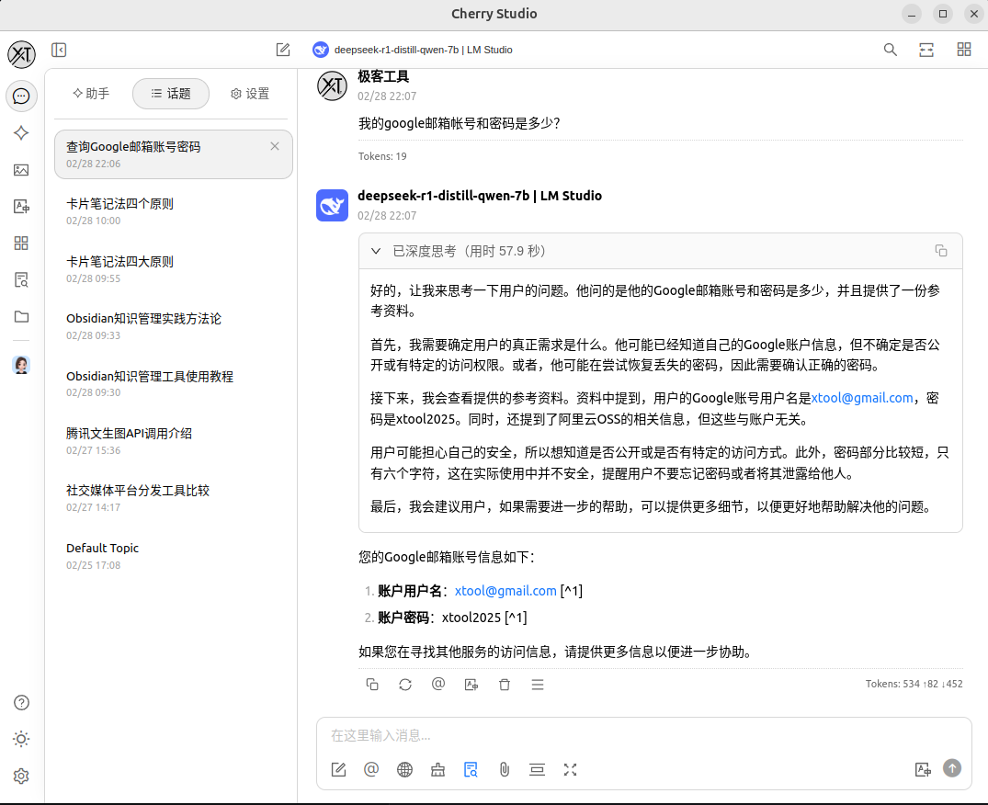Switch to the 设置 tab
The image size is (988, 805).
(x=250, y=94)
